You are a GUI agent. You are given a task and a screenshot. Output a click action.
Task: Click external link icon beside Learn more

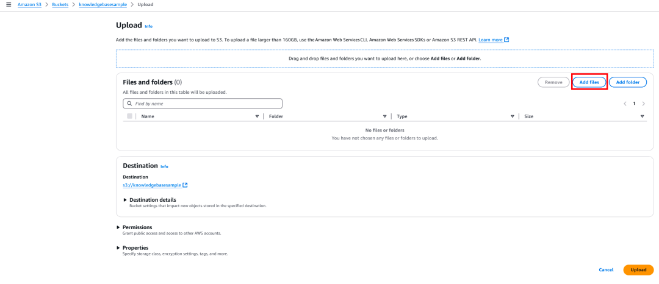point(506,40)
